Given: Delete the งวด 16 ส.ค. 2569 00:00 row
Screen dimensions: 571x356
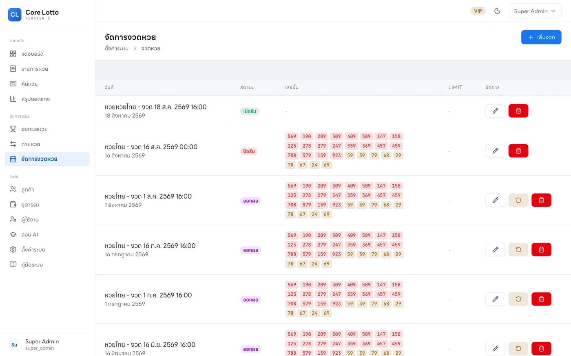Looking at the screenshot, I should (518, 151).
